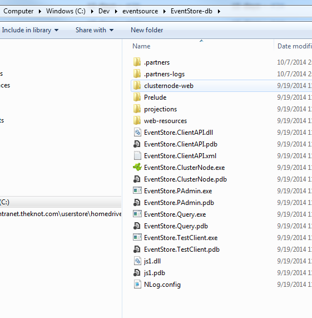Select the .partners folder icon
The width and height of the screenshot is (312, 318).
coord(137,62)
